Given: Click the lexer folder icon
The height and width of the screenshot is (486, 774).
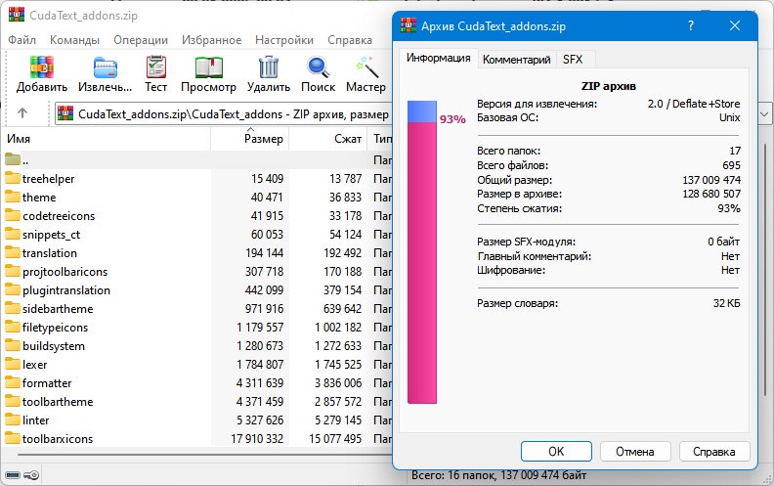Looking at the screenshot, I should tap(13, 364).
